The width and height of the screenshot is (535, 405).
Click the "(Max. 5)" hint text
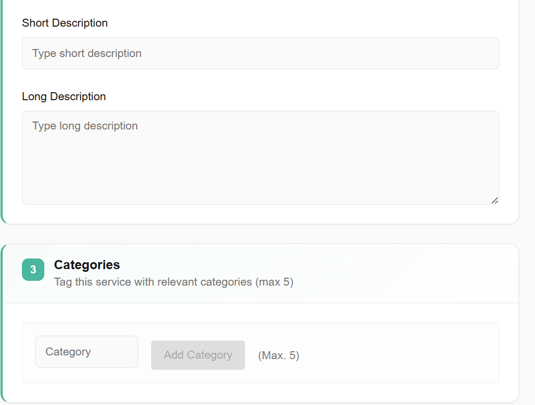(x=278, y=355)
